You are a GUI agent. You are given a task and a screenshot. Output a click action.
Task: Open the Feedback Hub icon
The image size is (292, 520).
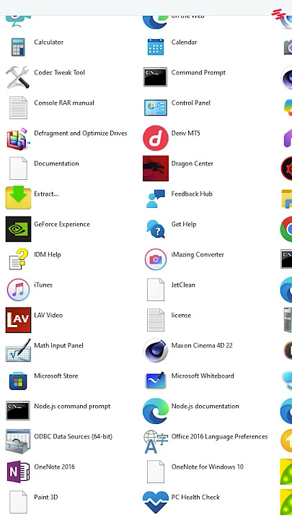155,199
